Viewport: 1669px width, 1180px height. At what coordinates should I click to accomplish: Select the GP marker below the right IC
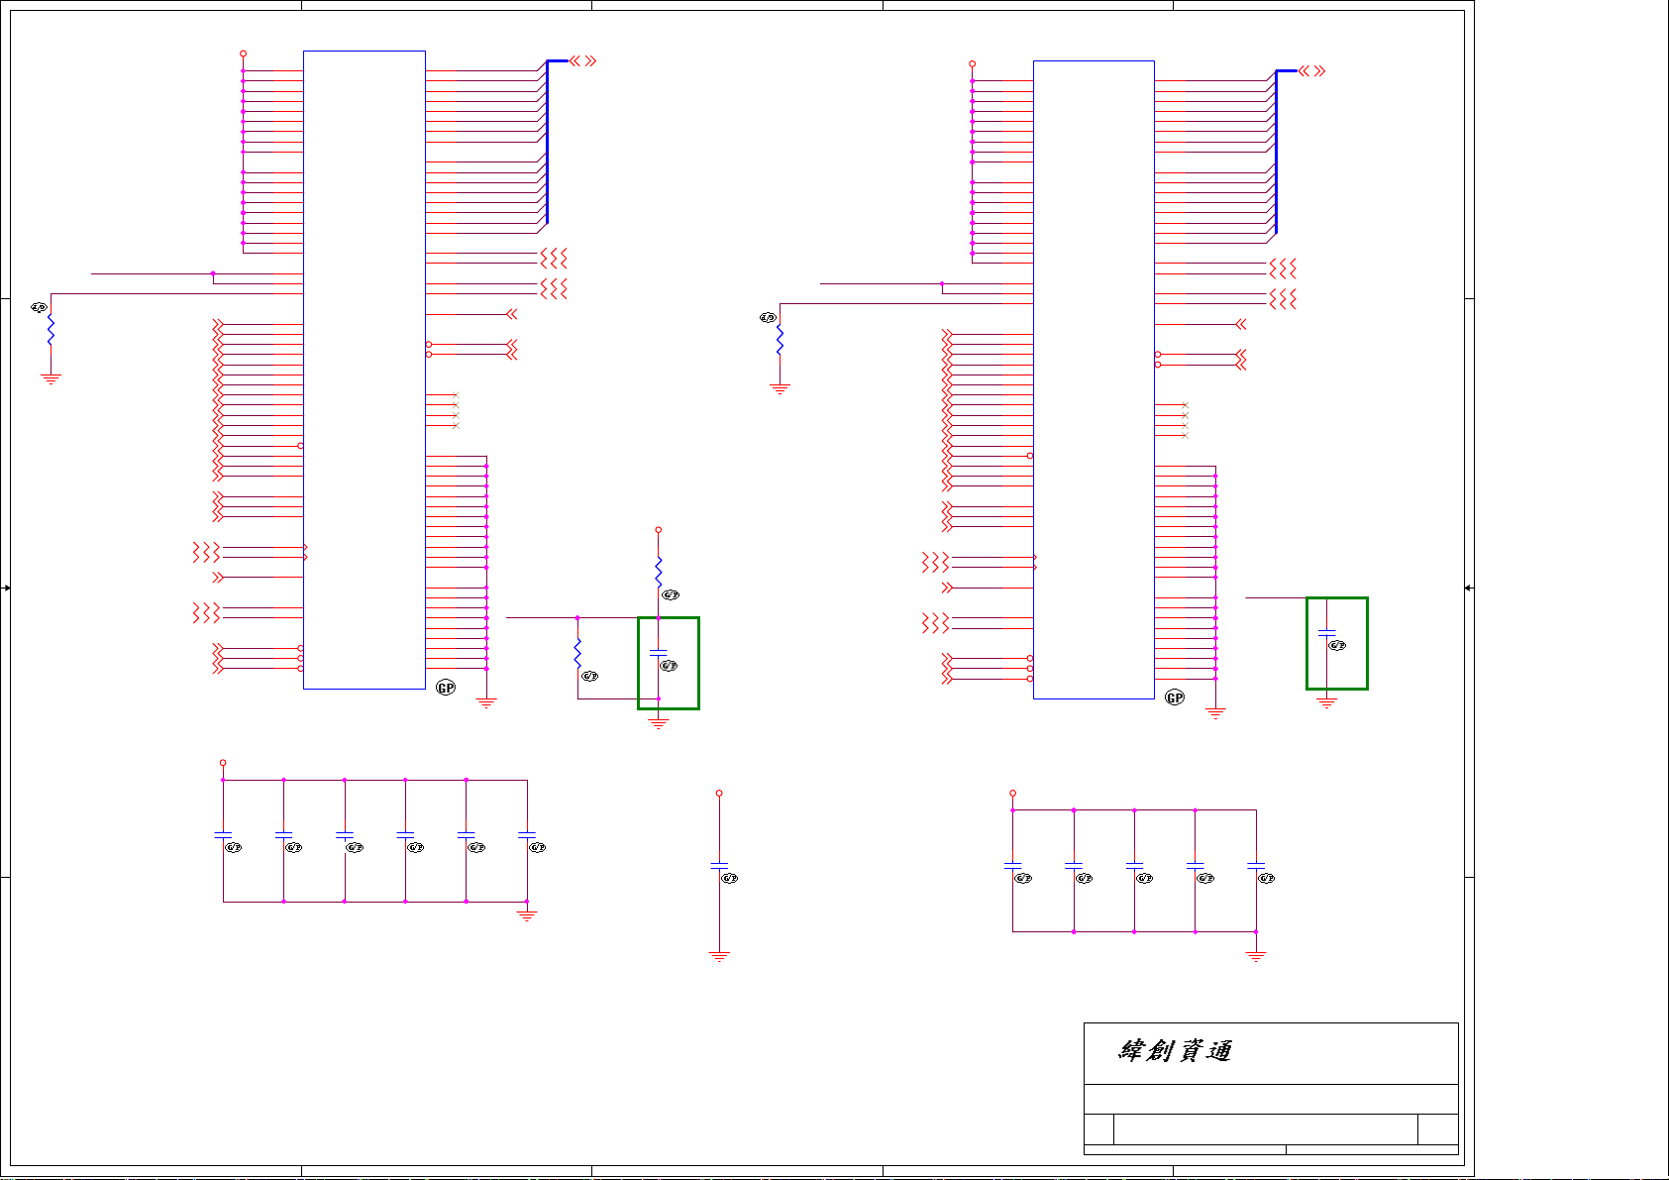pyautogui.click(x=1175, y=697)
